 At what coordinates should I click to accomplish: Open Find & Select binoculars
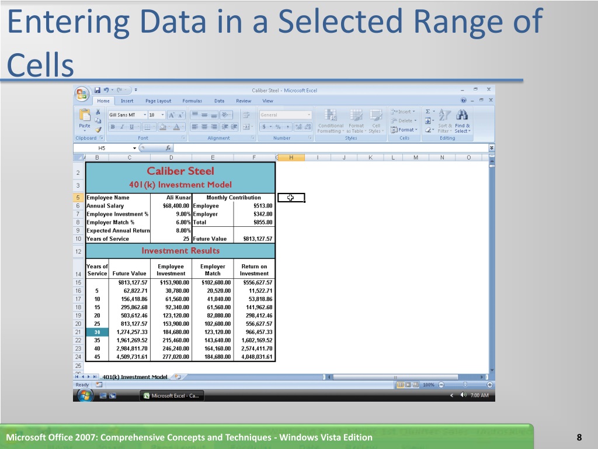pos(463,121)
